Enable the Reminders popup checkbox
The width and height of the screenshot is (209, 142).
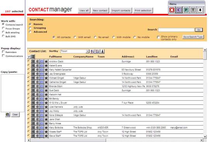click(3, 52)
